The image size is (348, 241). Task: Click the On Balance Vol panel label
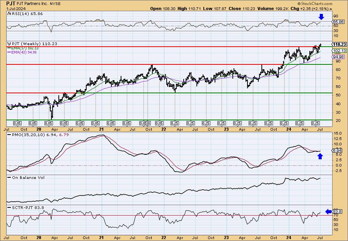click(28, 177)
